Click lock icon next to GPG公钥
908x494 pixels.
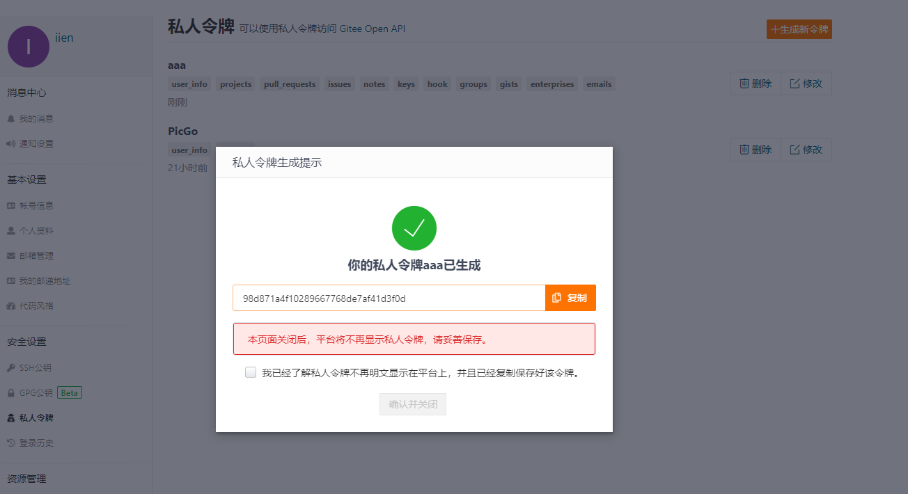(x=10, y=393)
